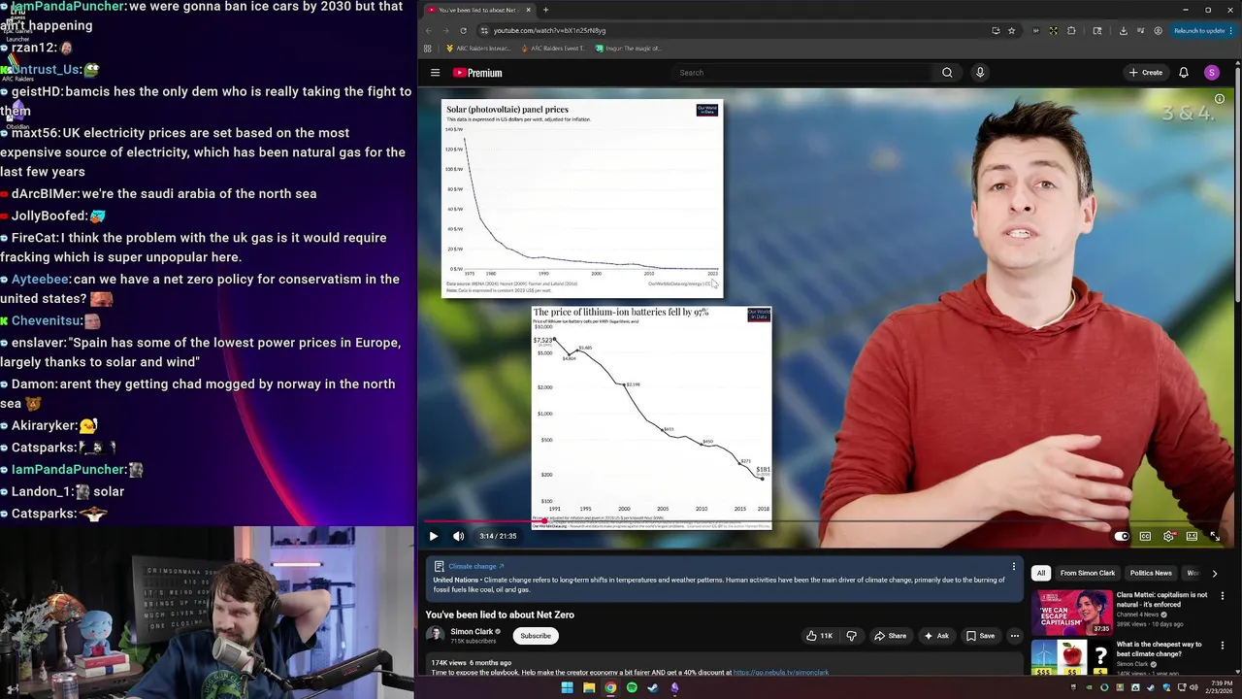Open the video info card icon
Viewport: 1242px width, 699px height.
tap(1220, 99)
